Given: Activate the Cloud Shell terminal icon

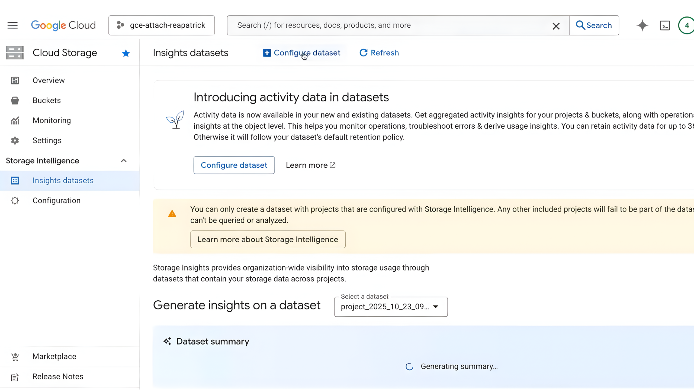Looking at the screenshot, I should tap(664, 25).
